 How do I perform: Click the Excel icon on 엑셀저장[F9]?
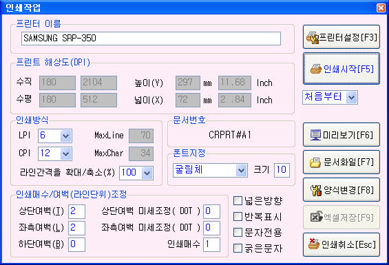pos(316,218)
